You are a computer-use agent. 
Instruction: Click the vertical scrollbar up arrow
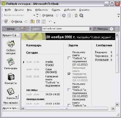[117, 35]
